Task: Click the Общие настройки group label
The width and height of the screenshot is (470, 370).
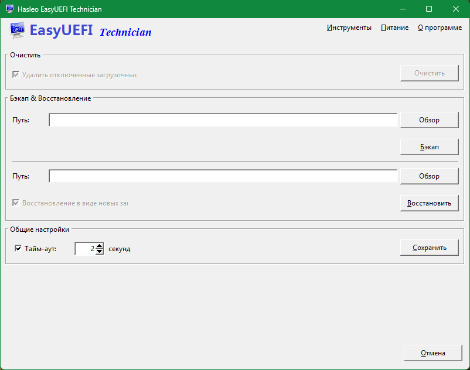Action: [40, 229]
